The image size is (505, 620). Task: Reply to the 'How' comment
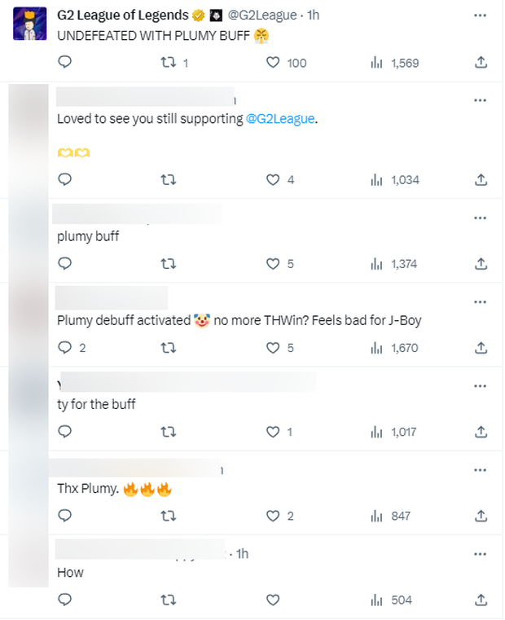65,600
